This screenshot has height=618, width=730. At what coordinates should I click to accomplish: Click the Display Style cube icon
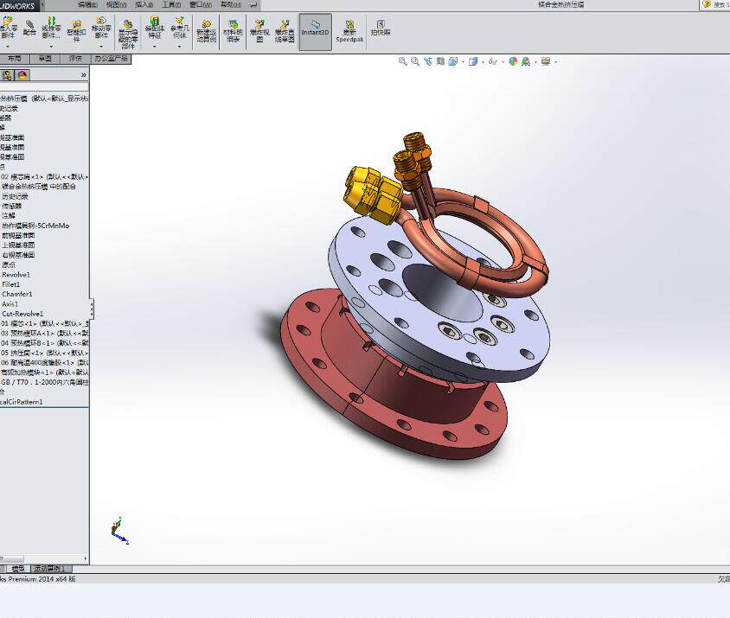473,61
